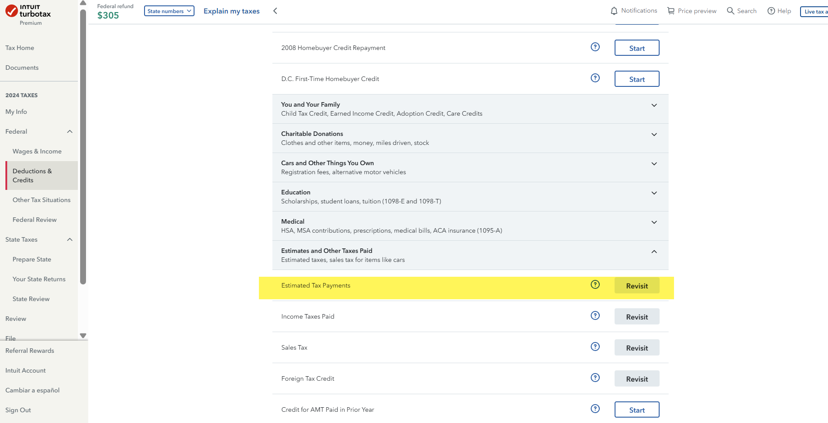Expand the Charitable Donations section
Image resolution: width=828 pixels, height=423 pixels.
tap(654, 135)
